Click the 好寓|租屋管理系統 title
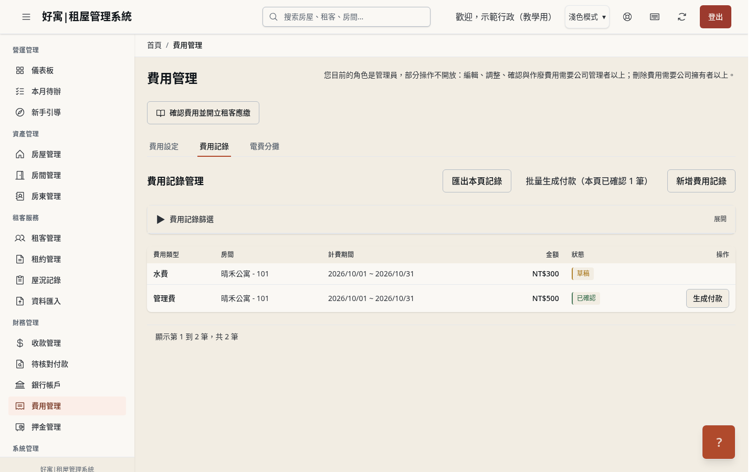 [87, 17]
